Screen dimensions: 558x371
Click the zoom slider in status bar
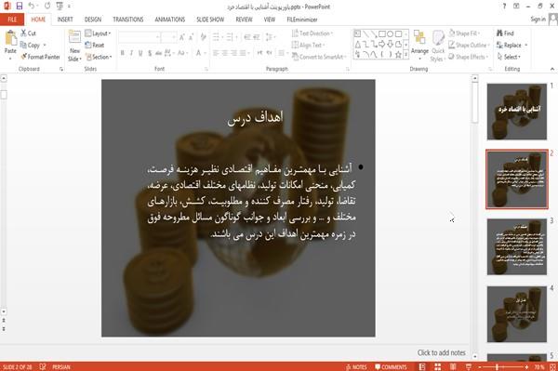503,366
